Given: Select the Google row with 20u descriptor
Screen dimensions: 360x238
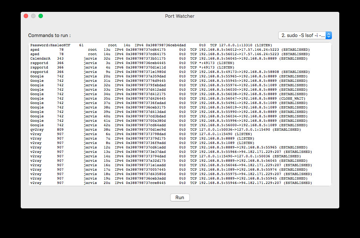Looking at the screenshot, I should coord(169,76).
